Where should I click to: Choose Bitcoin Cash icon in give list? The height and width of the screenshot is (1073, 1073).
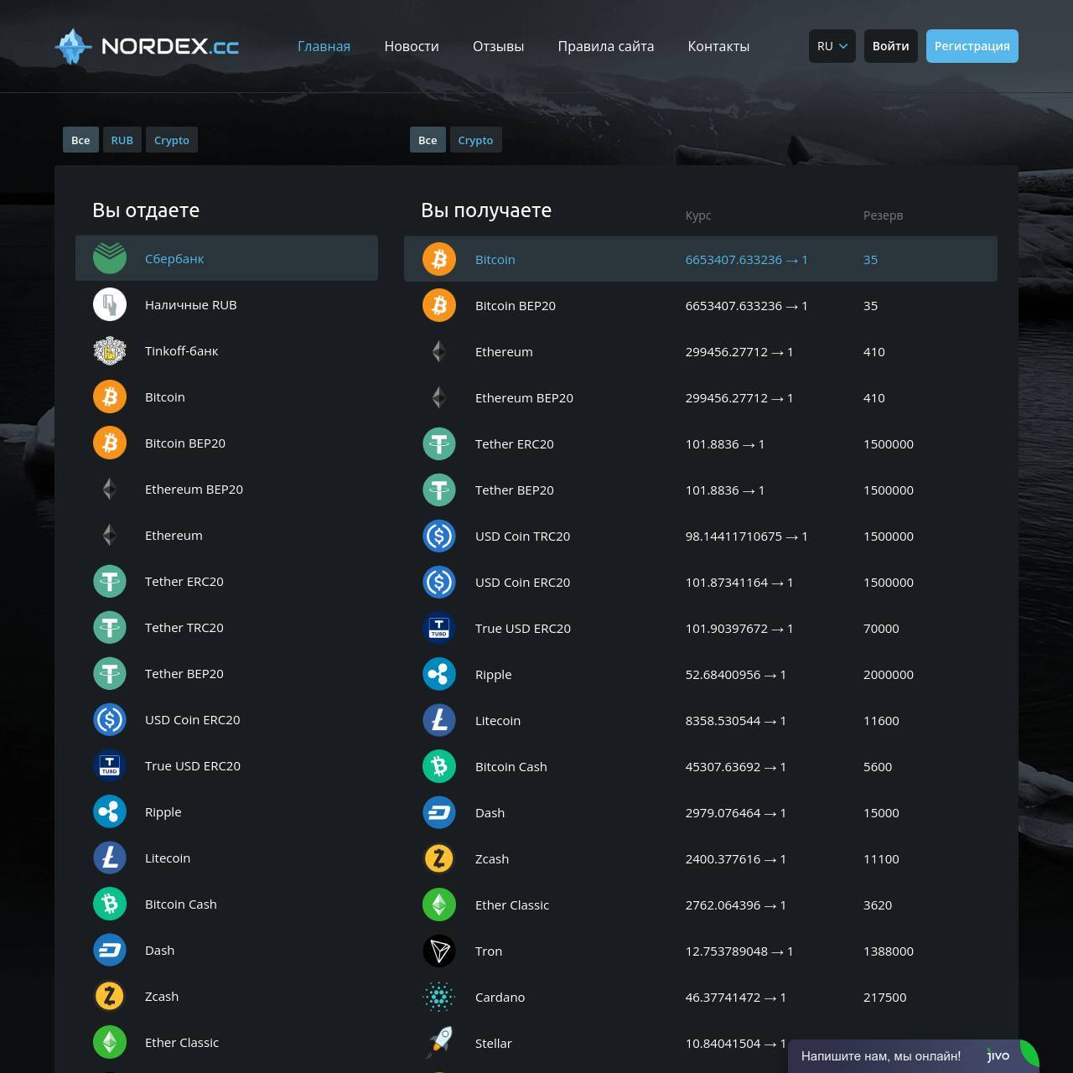tap(110, 904)
